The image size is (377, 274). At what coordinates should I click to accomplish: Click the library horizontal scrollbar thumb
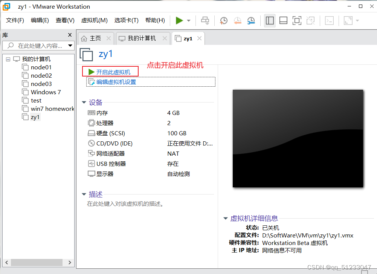37,262
